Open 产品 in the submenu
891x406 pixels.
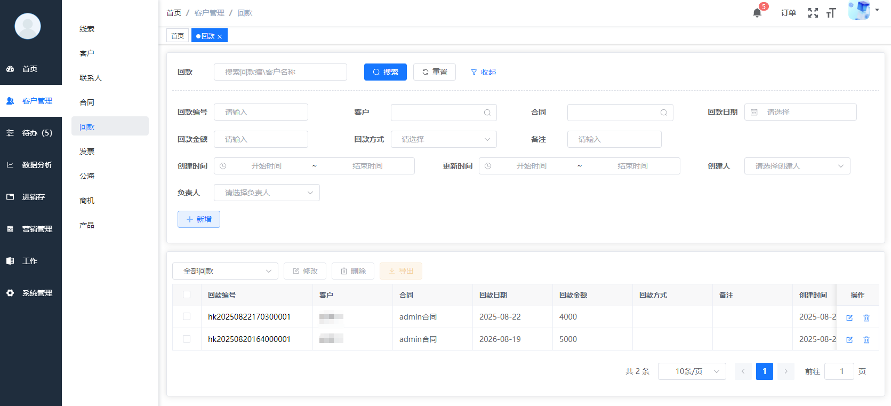click(87, 225)
